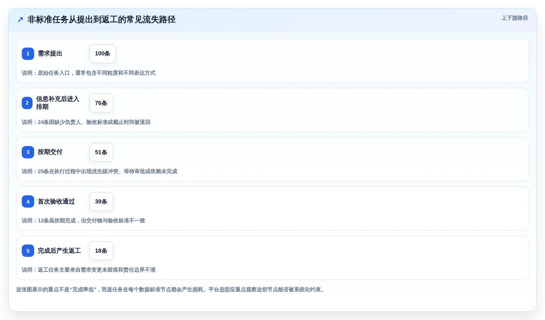Click the title 非标准任务从提出到返工的常见流失路径
Viewport: 545px width, 320px height.
click(x=101, y=19)
